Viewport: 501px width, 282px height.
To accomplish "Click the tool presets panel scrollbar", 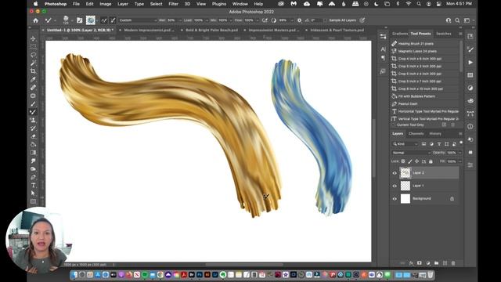I will (461, 56).
